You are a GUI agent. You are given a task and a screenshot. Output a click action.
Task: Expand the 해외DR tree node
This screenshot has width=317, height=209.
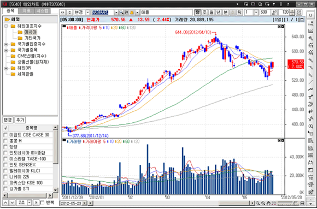pyautogui.click(x=6, y=68)
